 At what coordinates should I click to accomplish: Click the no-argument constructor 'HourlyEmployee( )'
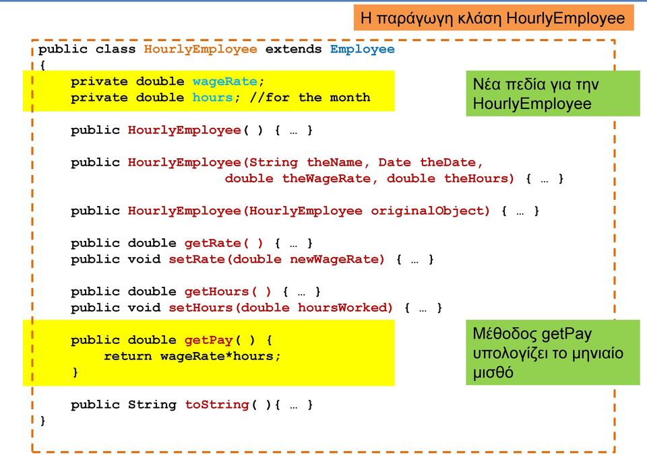pyautogui.click(x=195, y=130)
